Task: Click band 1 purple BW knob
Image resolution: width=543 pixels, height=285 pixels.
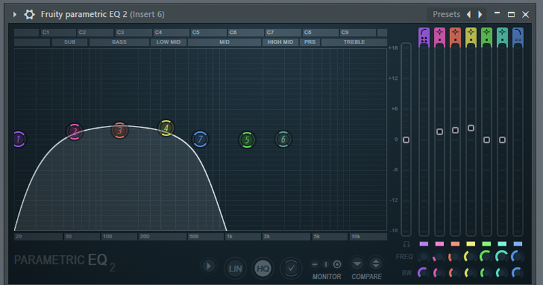Action: pos(424,273)
